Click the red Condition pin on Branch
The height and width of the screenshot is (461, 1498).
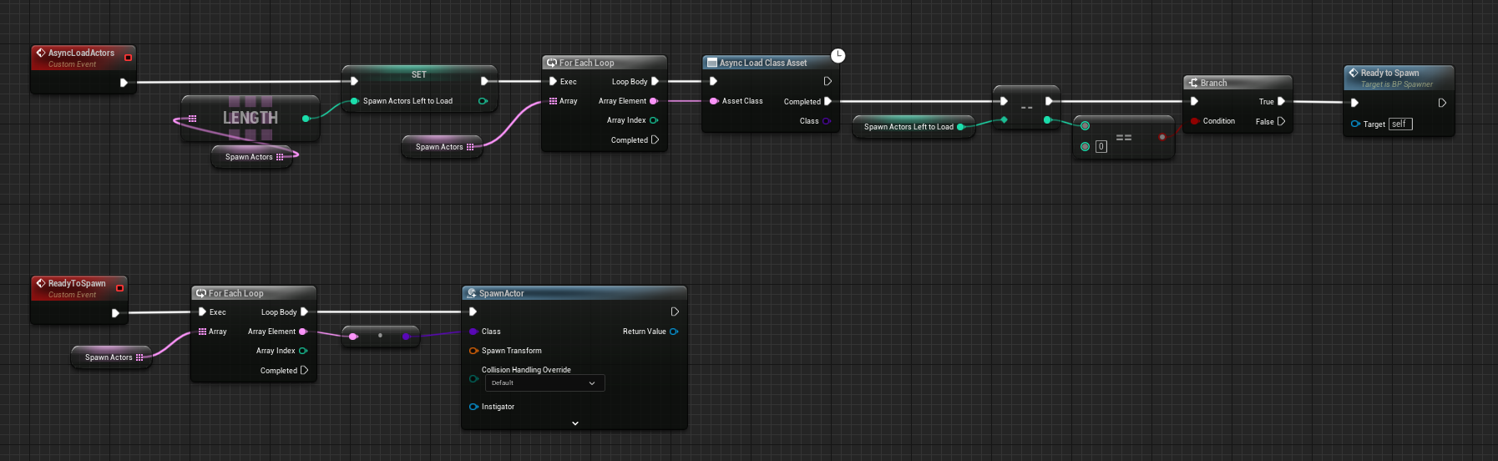[x=1194, y=121]
